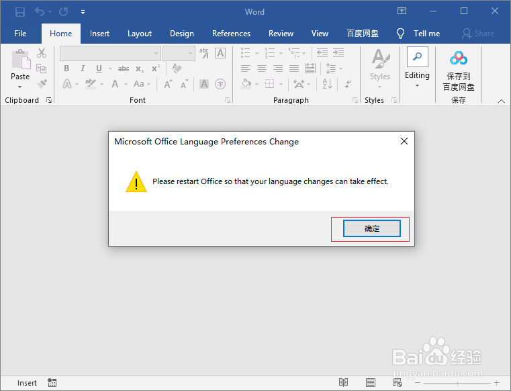This screenshot has width=511, height=391.
Task: Open the File tab
Action: [x=20, y=34]
